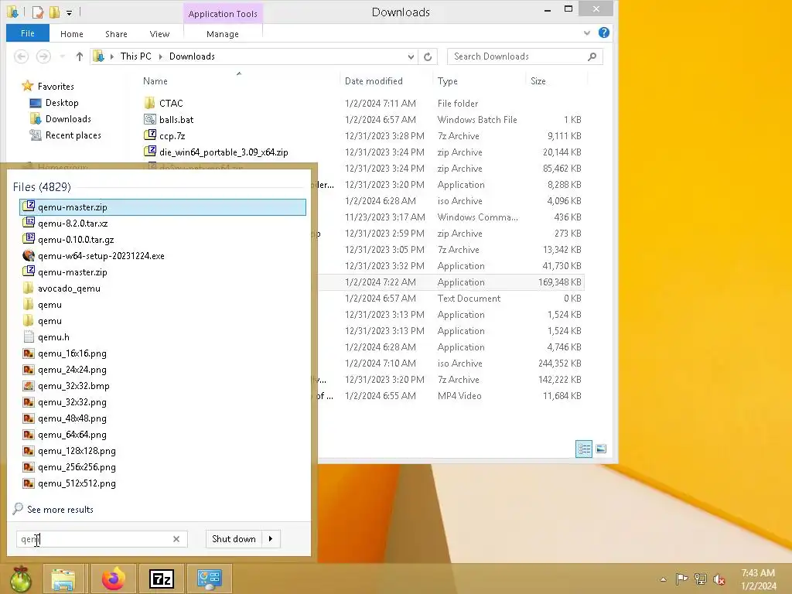Open the File ribbon tab
This screenshot has height=594, width=792.
(28, 33)
